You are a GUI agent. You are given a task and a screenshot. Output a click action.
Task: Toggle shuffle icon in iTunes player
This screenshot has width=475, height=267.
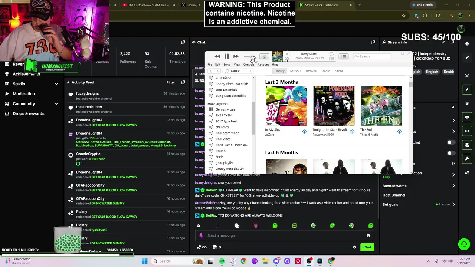(287, 54)
